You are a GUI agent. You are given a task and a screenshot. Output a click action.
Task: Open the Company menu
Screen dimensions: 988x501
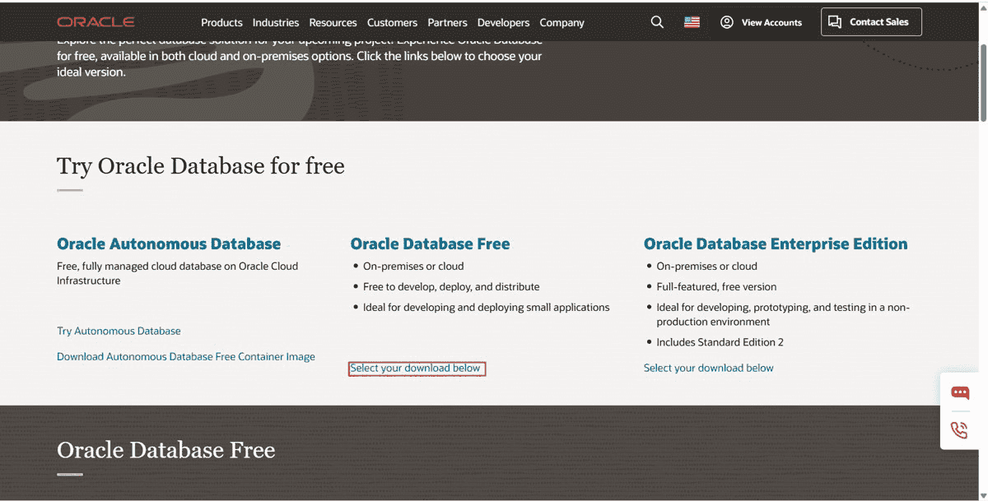562,23
